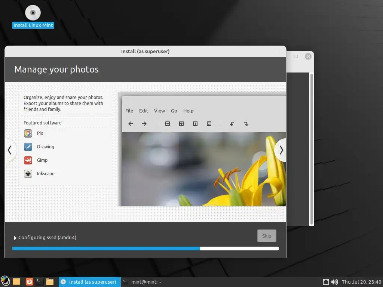Launch Terminal from the taskbar launcher
This screenshot has width=383, height=287.
(x=39, y=282)
